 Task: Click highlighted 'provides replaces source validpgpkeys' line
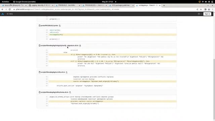tap(113, 101)
